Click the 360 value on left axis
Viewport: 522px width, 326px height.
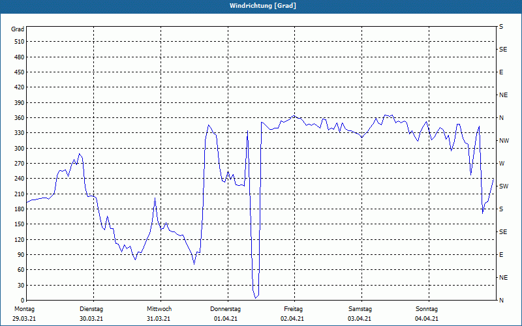20,118
